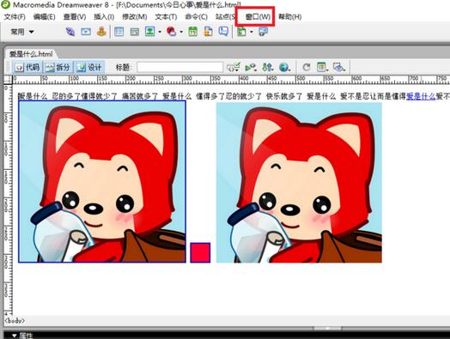The width and height of the screenshot is (450, 339).
Task: Open the 插入(I) menu
Action: tap(104, 17)
